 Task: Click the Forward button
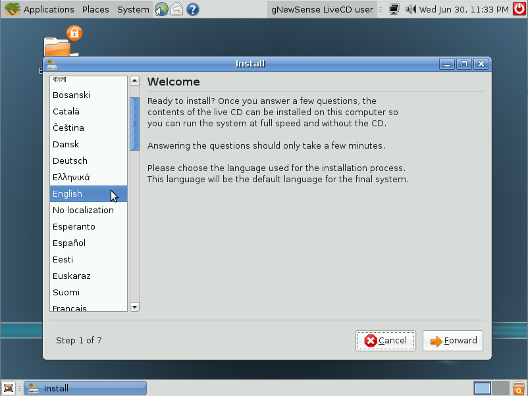tap(453, 341)
